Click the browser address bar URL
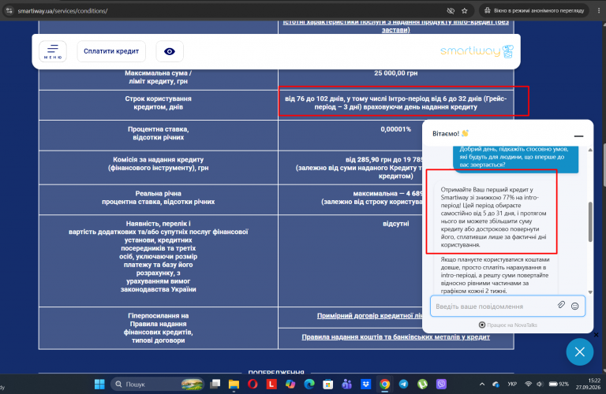This screenshot has height=394, width=606. pos(62,11)
